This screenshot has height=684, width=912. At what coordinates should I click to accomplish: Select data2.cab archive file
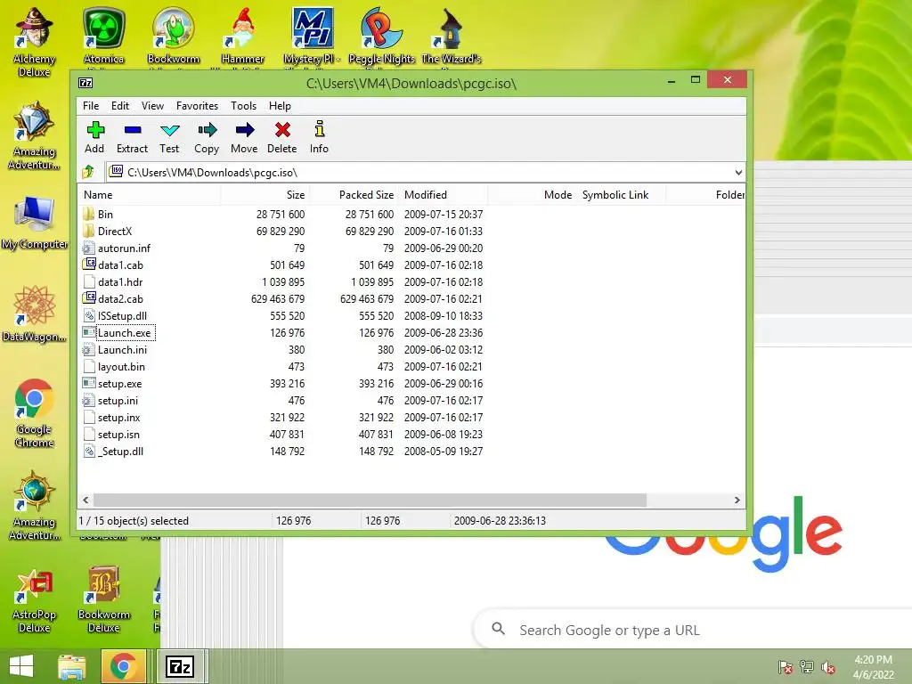[120, 299]
